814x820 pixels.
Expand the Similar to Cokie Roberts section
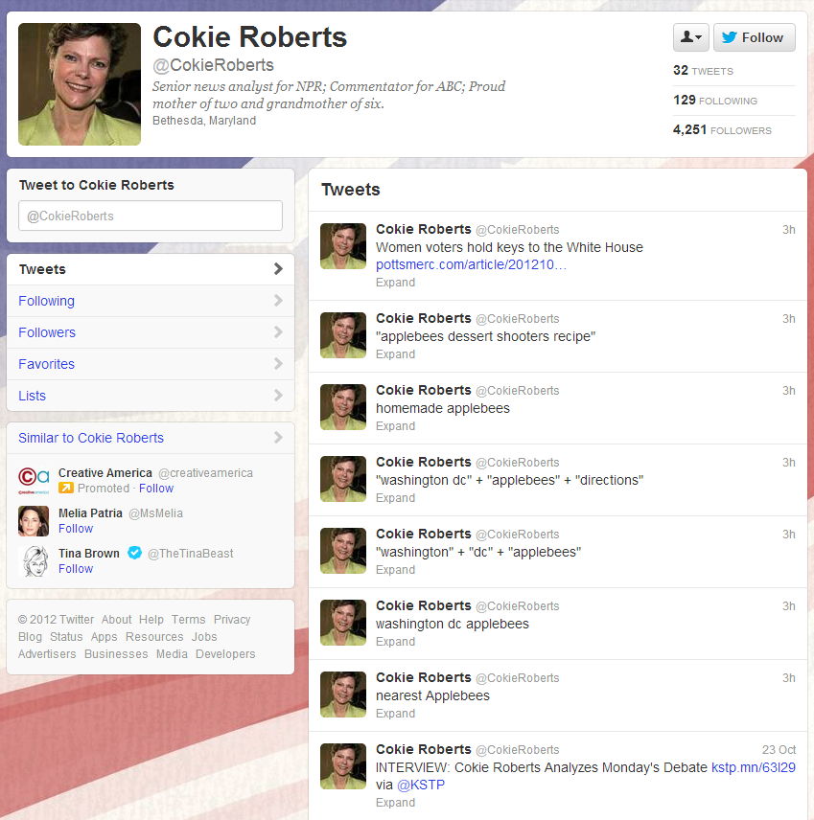click(278, 438)
